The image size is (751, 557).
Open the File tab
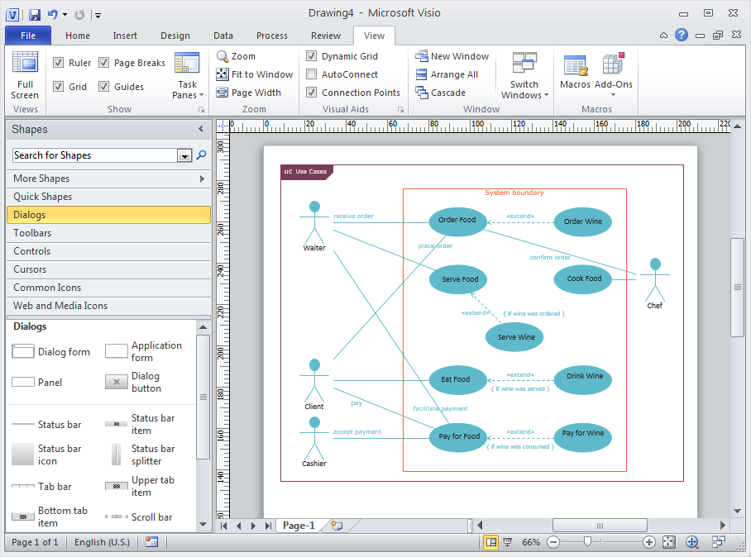coord(28,36)
